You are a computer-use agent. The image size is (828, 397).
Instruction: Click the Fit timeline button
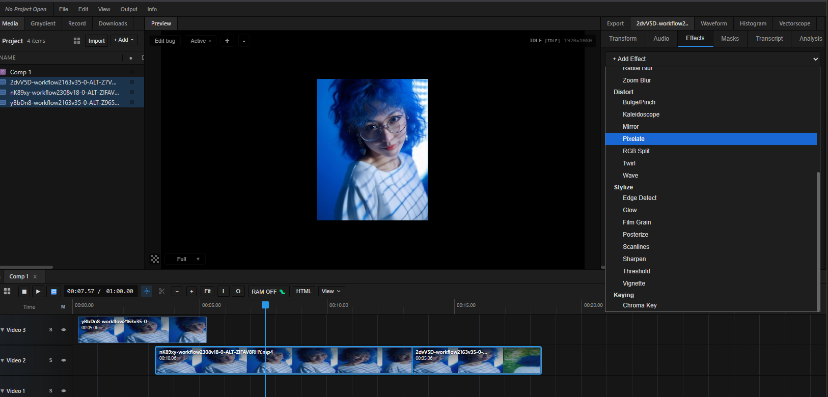(207, 291)
